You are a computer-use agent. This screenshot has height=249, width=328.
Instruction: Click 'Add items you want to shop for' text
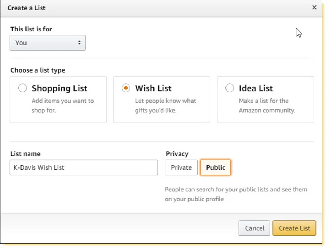click(x=63, y=106)
